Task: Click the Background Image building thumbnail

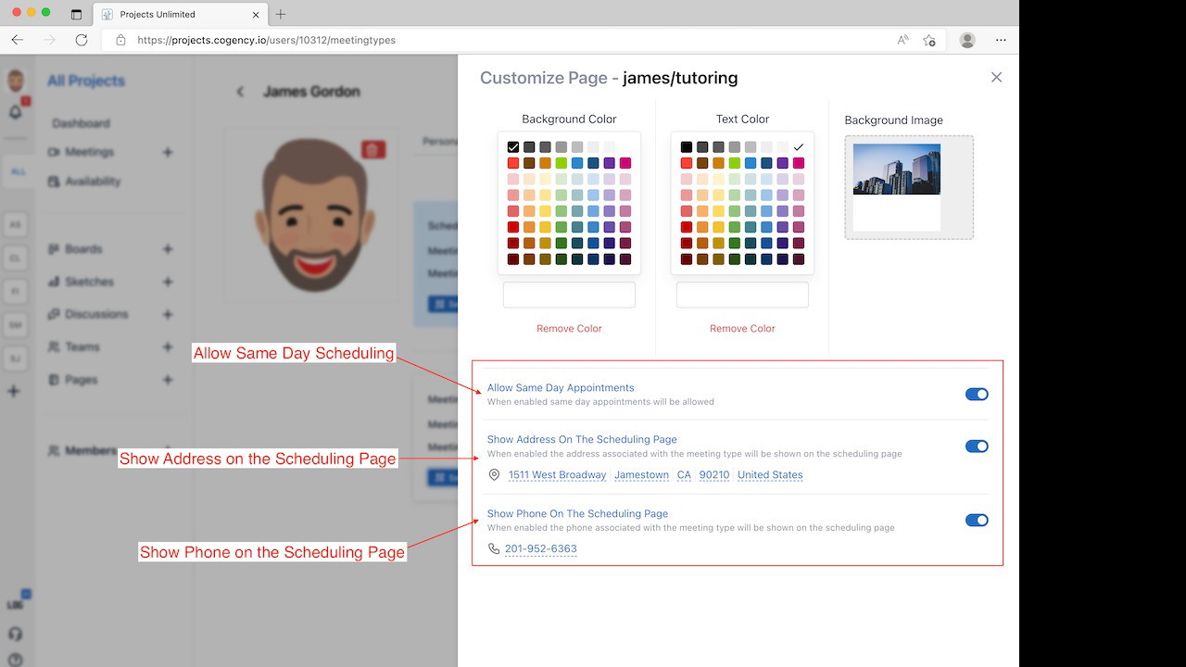Action: click(x=896, y=170)
